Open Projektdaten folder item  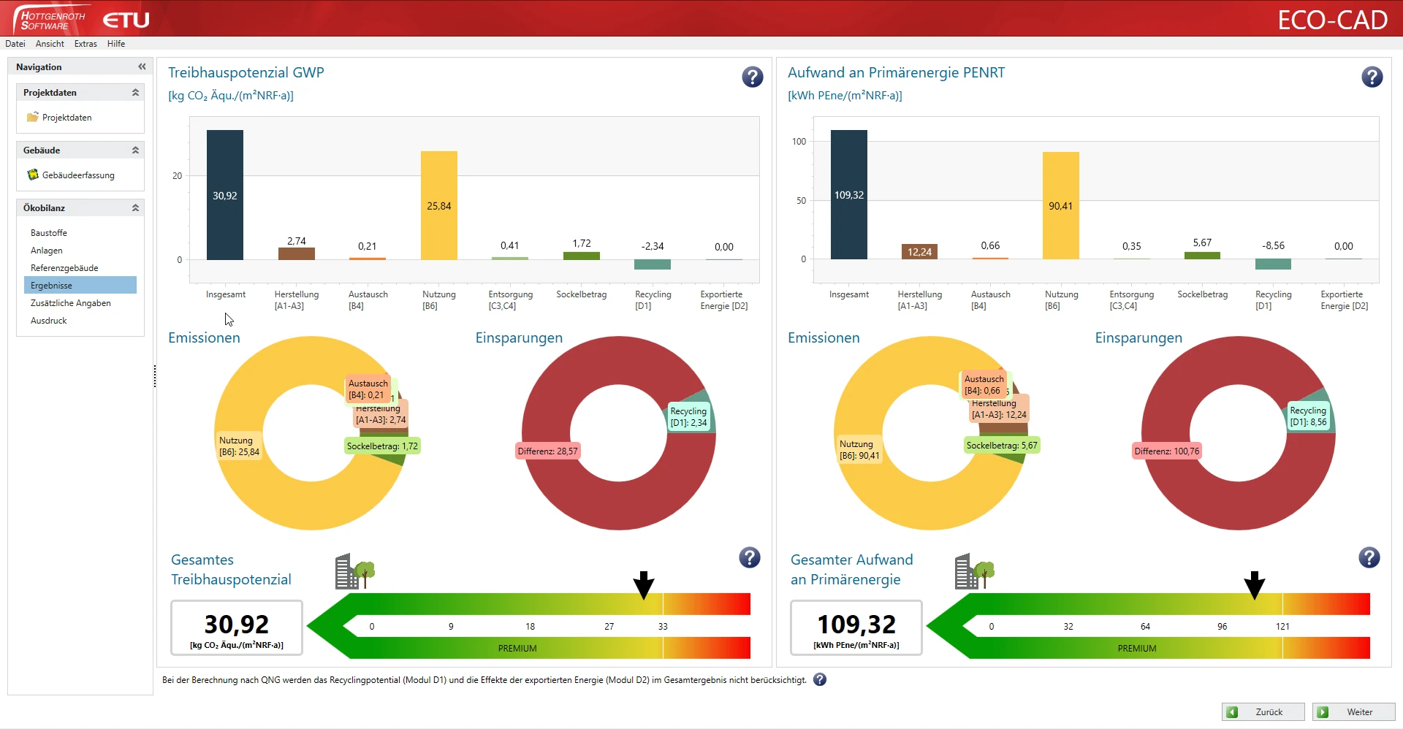point(66,118)
